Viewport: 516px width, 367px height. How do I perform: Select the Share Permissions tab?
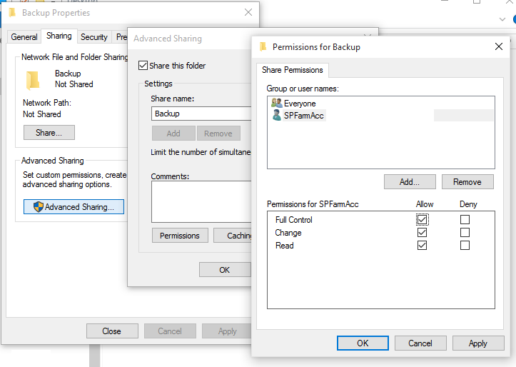click(x=292, y=70)
